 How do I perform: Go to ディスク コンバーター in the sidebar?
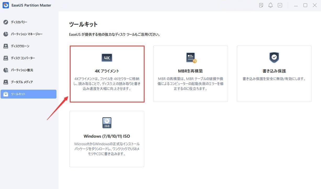23,58
